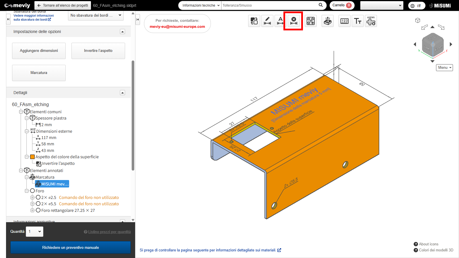The height and width of the screenshot is (258, 459).
Task: Click the text size Tt icon
Action: (358, 21)
